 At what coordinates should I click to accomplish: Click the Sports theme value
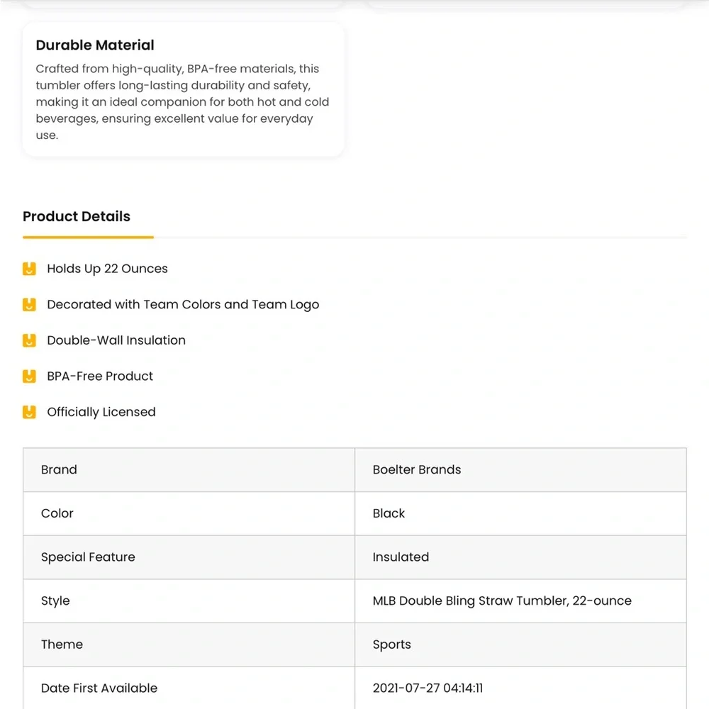[x=391, y=644]
